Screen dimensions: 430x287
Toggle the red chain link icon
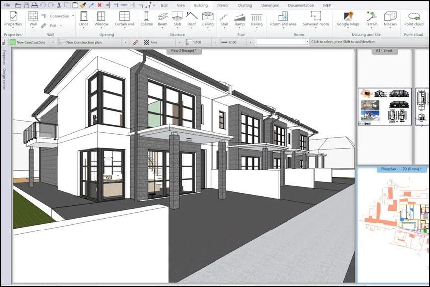(x=136, y=42)
